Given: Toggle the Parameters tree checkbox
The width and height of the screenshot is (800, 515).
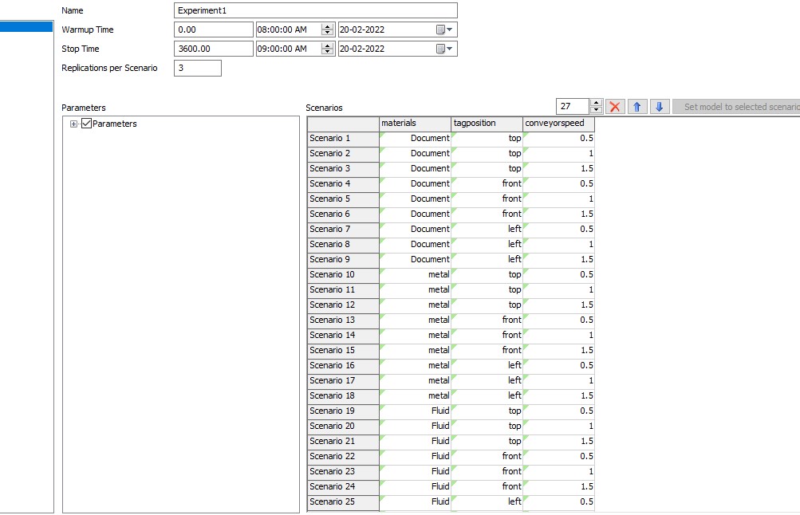Looking at the screenshot, I should pos(87,124).
